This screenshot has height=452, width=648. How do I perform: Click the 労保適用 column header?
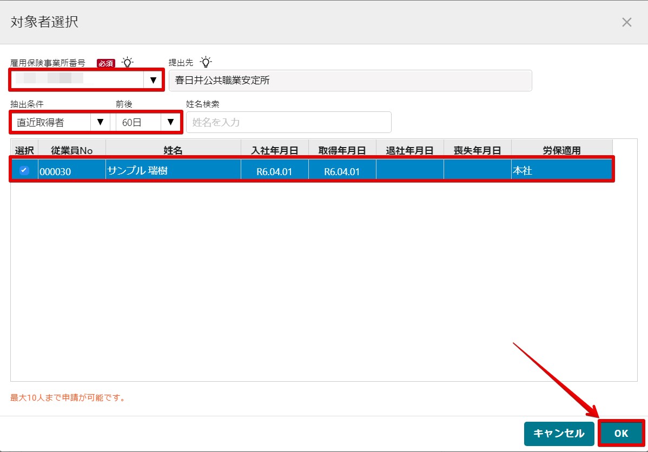tap(561, 150)
